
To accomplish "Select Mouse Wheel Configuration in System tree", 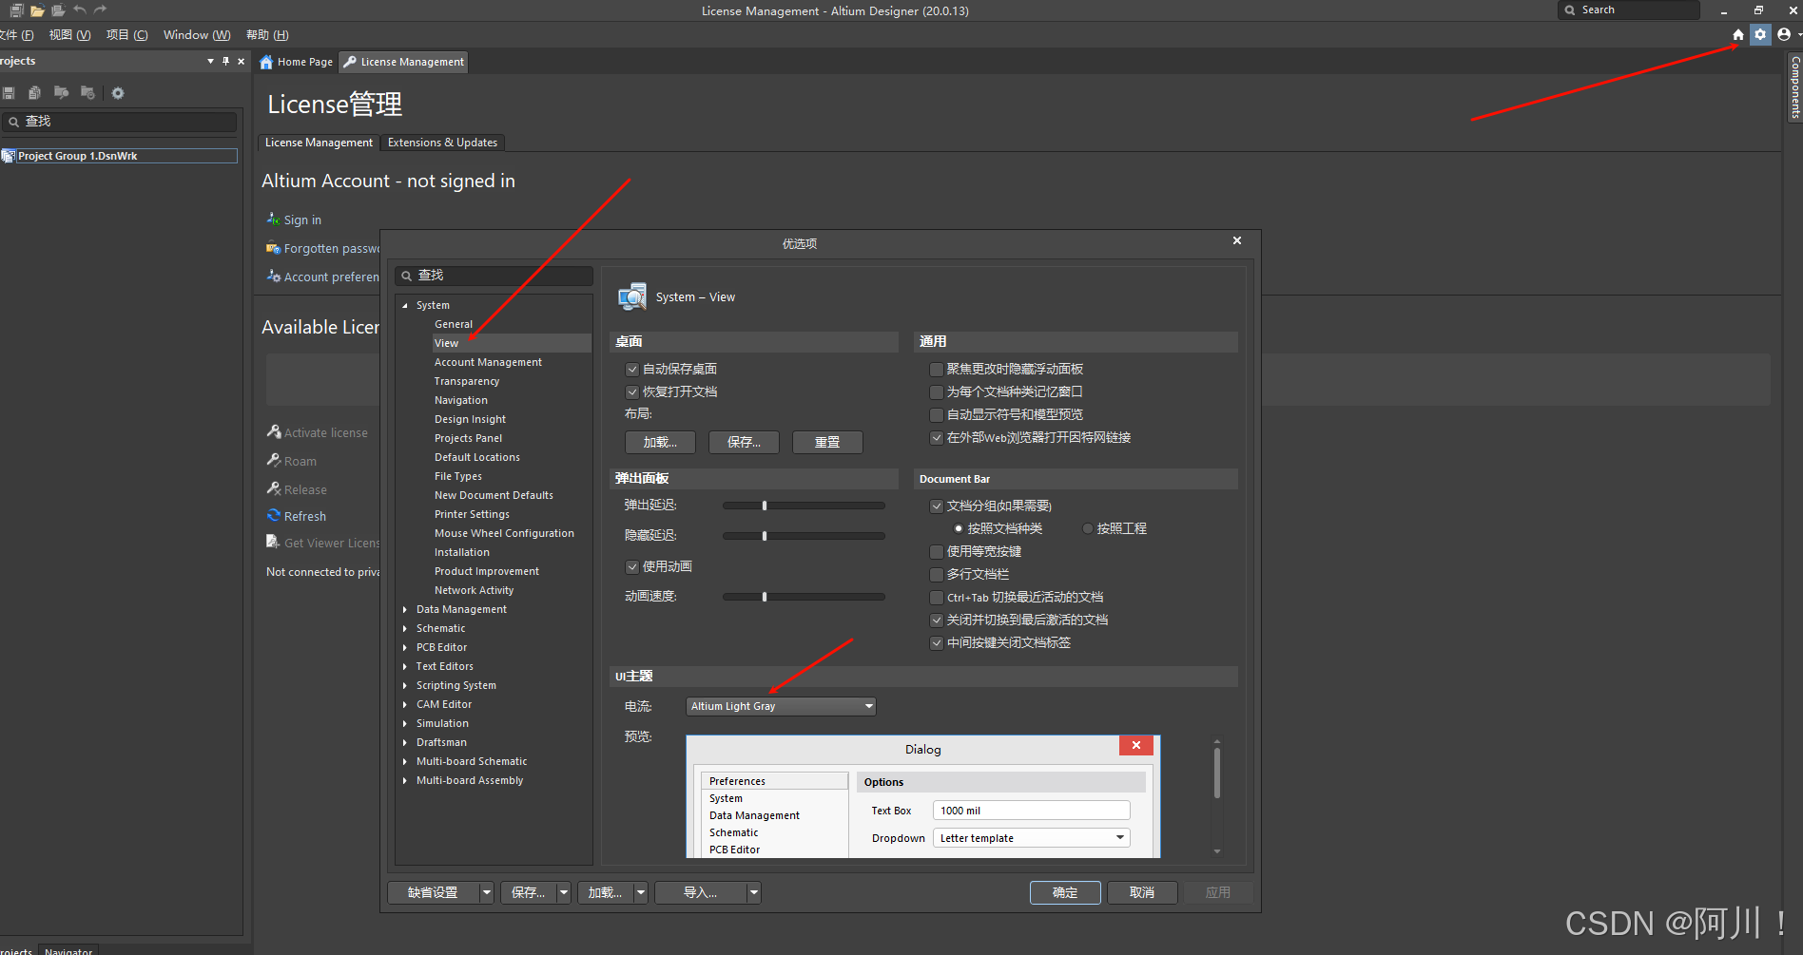I will coord(504,534).
